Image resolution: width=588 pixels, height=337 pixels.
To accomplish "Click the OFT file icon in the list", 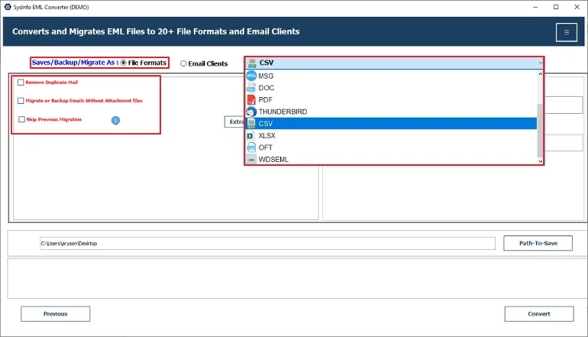I will click(251, 148).
